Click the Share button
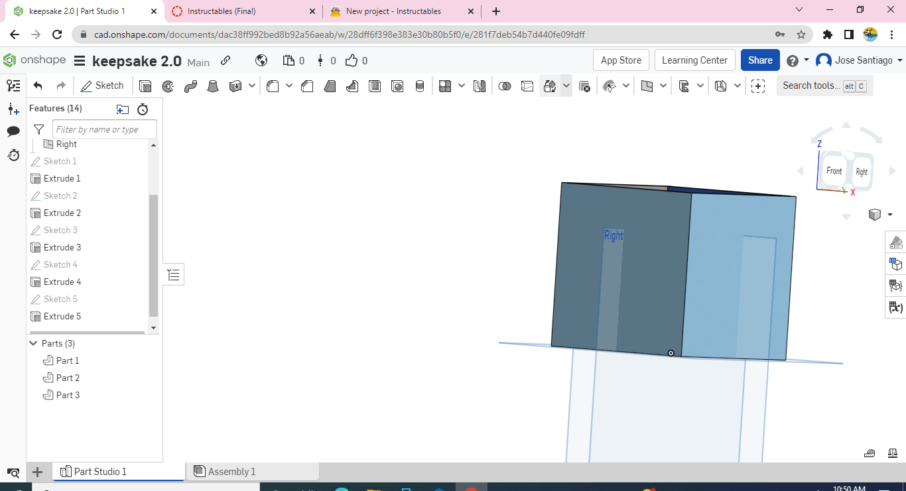The image size is (906, 491). [x=760, y=60]
